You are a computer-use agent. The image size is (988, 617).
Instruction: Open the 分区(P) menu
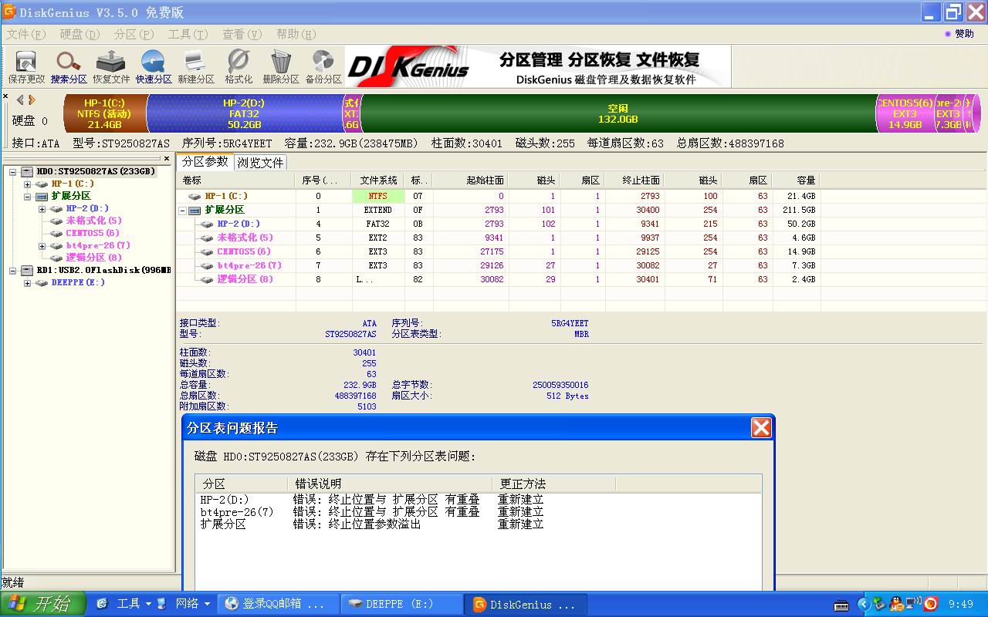134,34
